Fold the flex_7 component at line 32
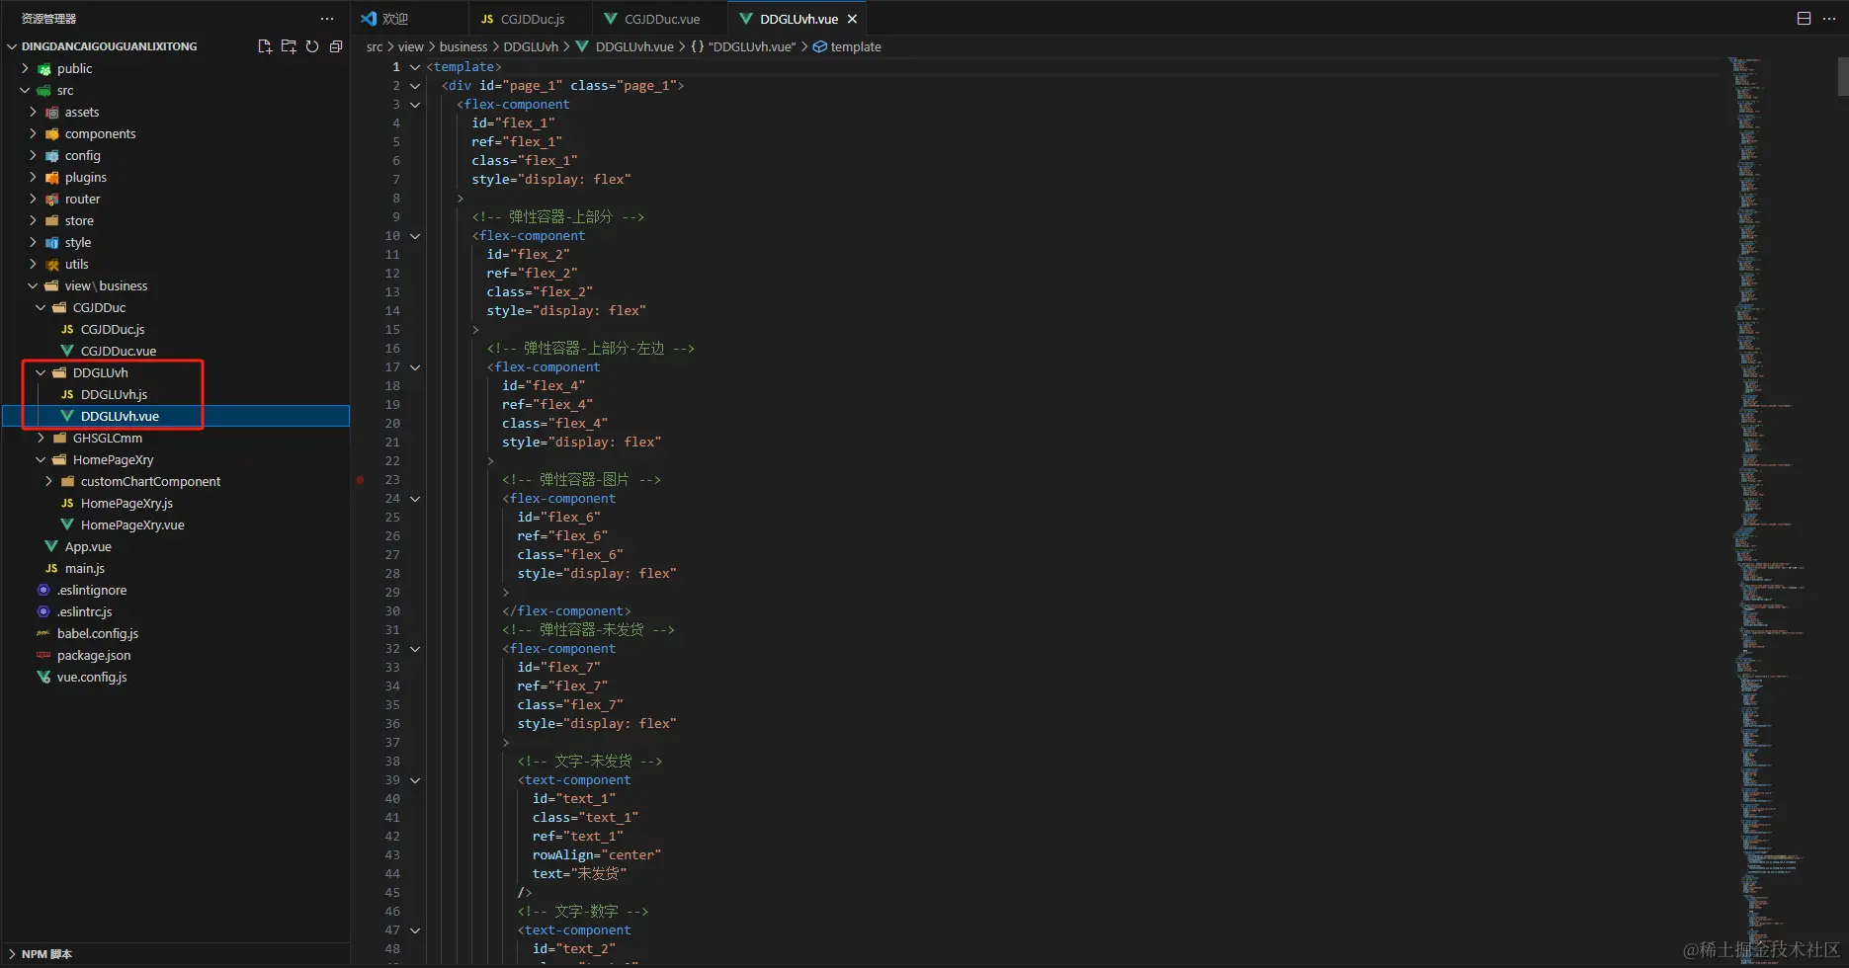Image resolution: width=1849 pixels, height=968 pixels. pos(415,649)
